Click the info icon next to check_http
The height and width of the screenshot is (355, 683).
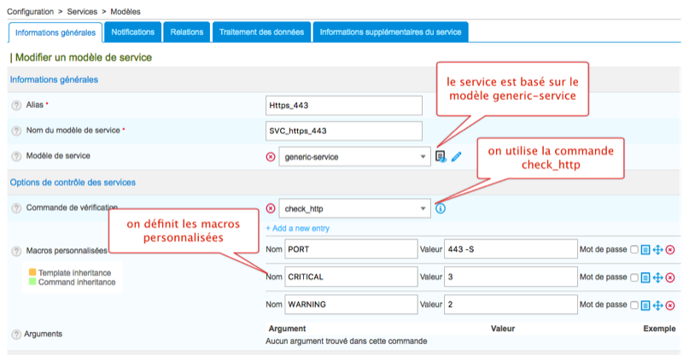tap(441, 207)
